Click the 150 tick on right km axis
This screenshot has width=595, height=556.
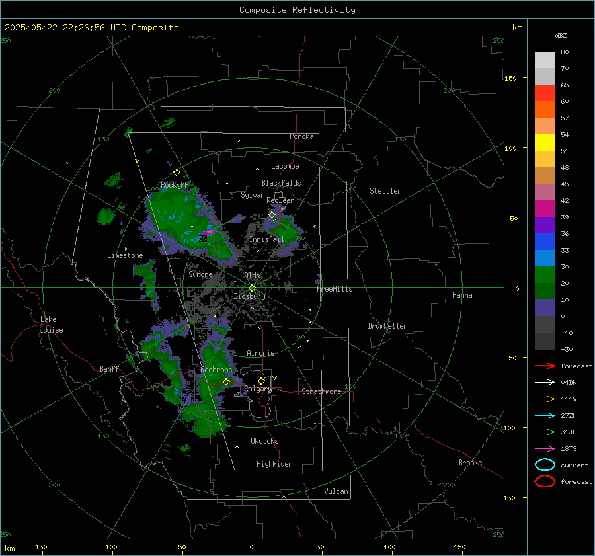pos(510,78)
